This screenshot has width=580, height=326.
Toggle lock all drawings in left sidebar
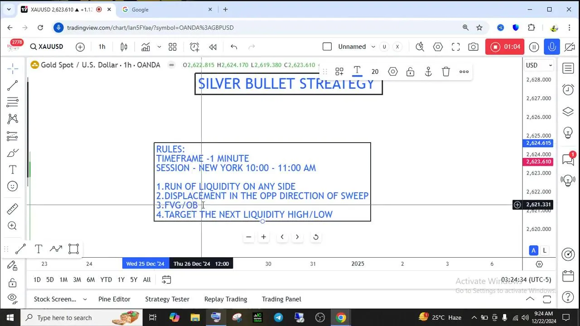click(13, 283)
